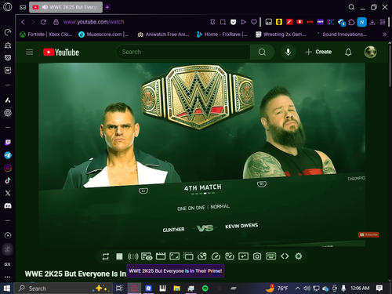Open Telegram in Opera sidebar
Image resolution: width=392 pixels, height=294 pixels.
click(8, 155)
